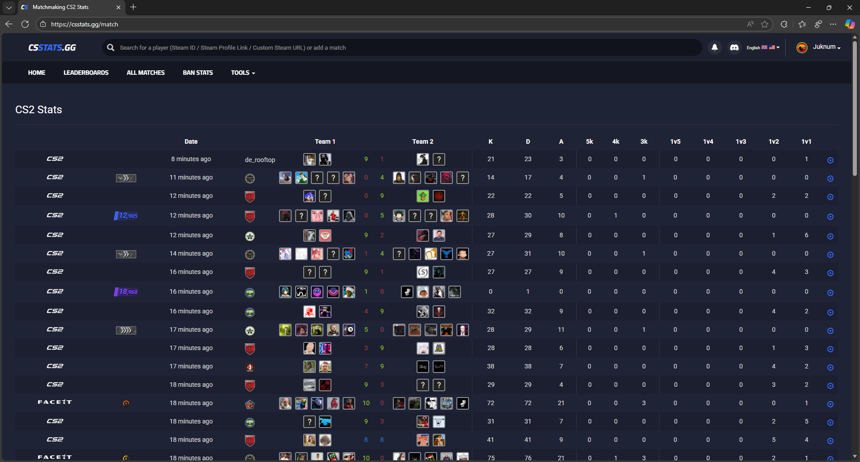The width and height of the screenshot is (860, 462).
Task: Click map icon in the FACEIT 72 kills row
Action: 250,404
